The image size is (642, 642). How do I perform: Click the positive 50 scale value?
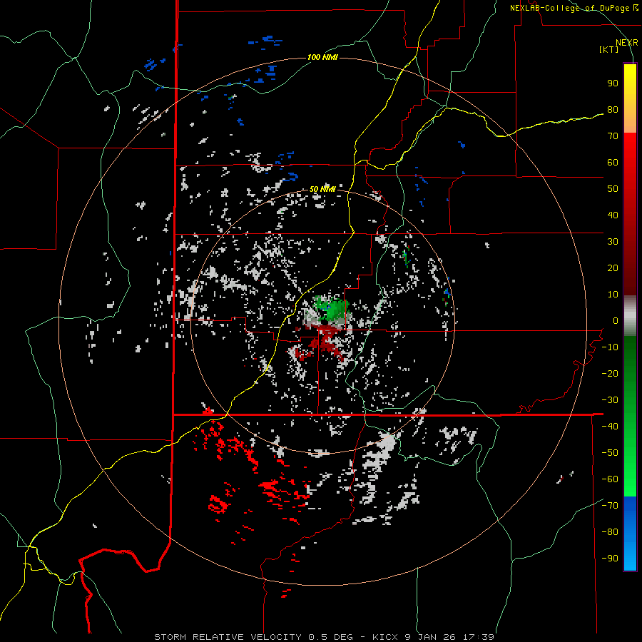tap(613, 189)
